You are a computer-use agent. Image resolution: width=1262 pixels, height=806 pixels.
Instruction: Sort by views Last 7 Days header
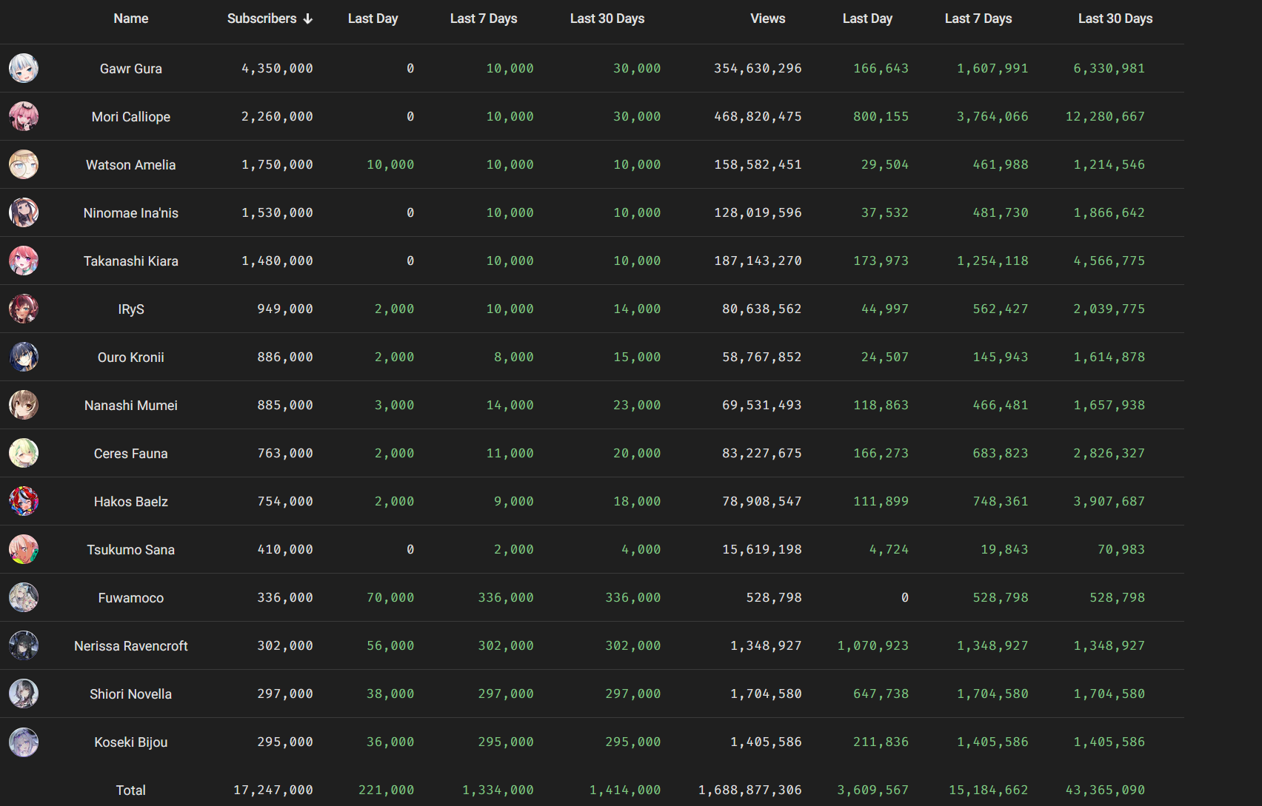[x=978, y=19]
